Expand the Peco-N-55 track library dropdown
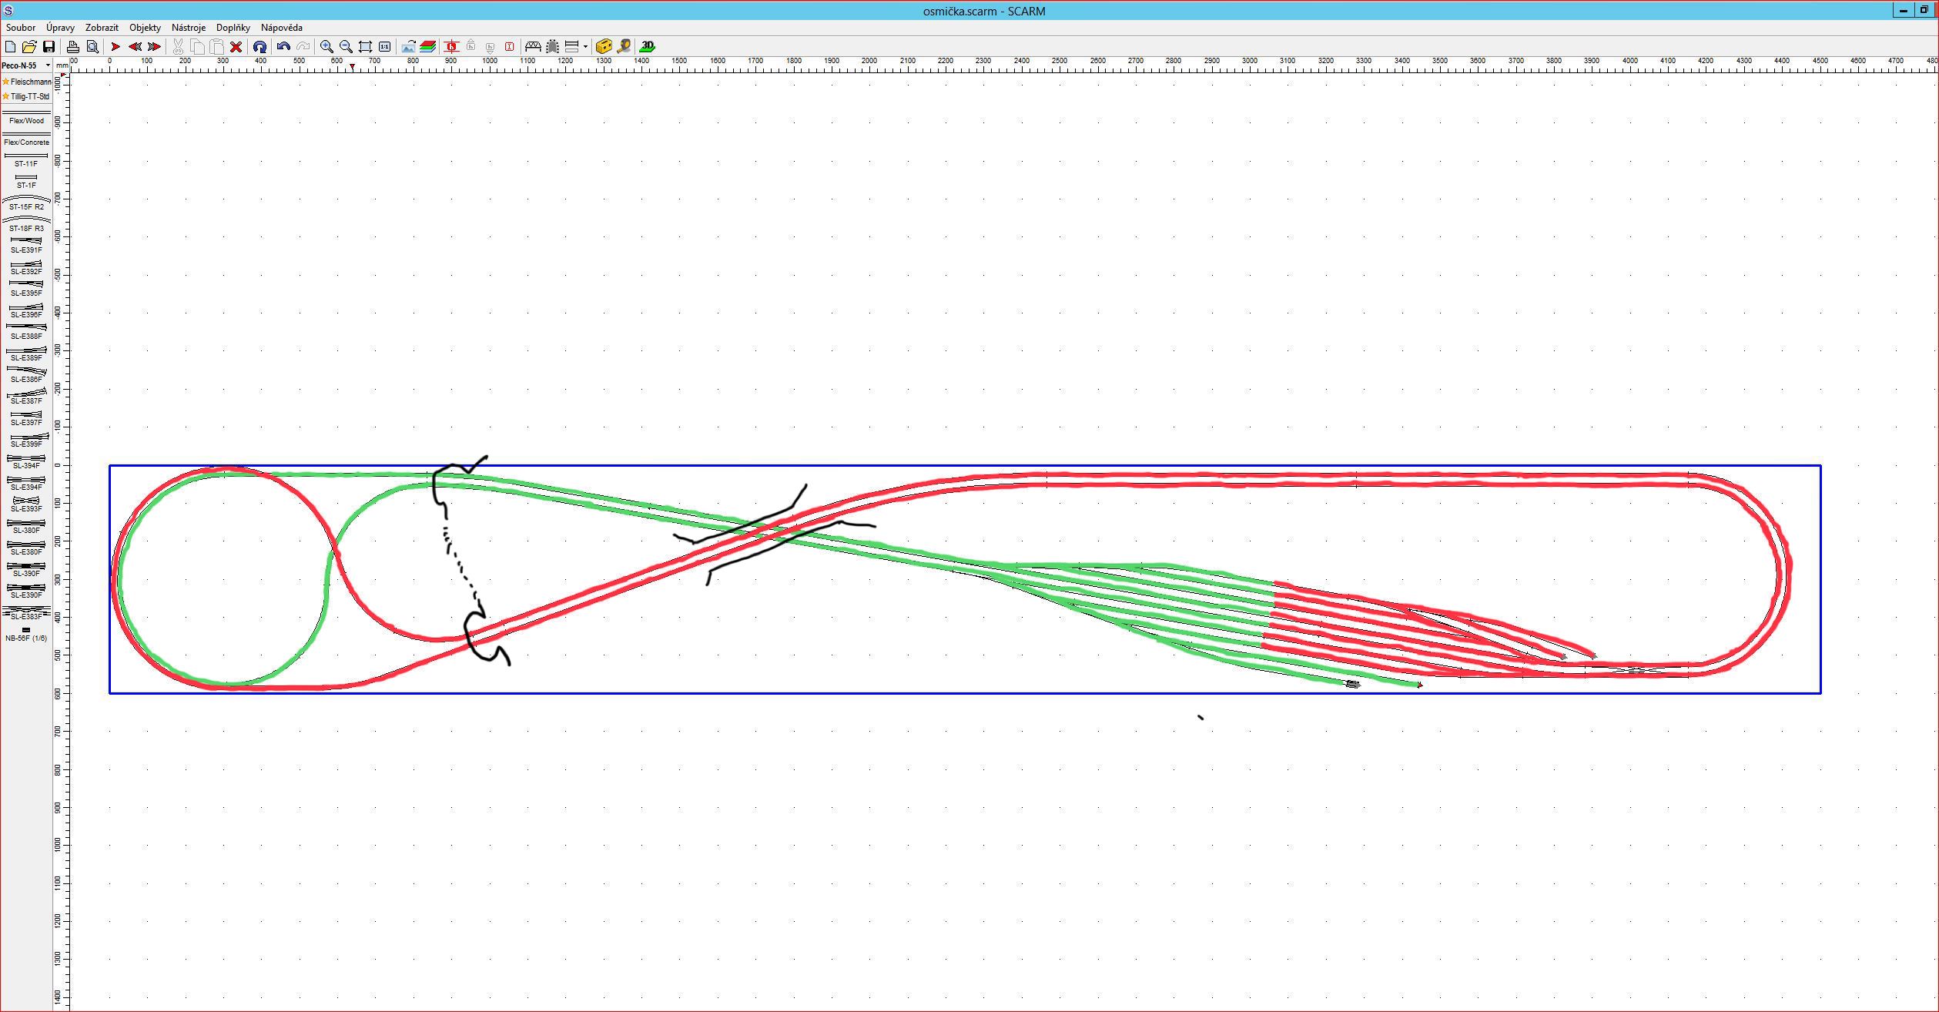The height and width of the screenshot is (1012, 1939). pyautogui.click(x=48, y=65)
